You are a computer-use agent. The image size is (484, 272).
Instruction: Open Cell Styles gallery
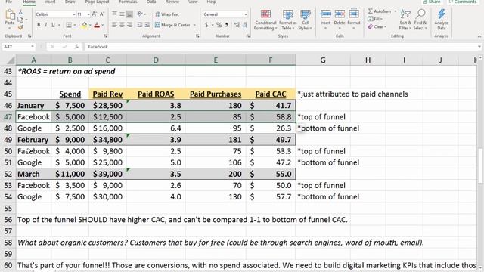coord(306,20)
